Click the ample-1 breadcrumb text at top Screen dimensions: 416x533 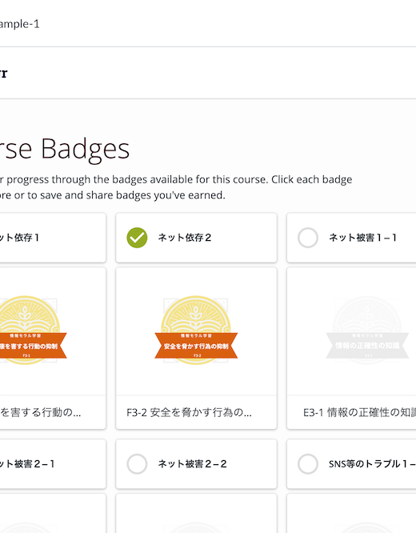(20, 24)
